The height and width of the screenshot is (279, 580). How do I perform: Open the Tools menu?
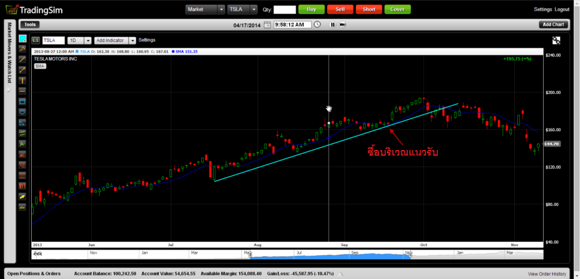point(30,25)
